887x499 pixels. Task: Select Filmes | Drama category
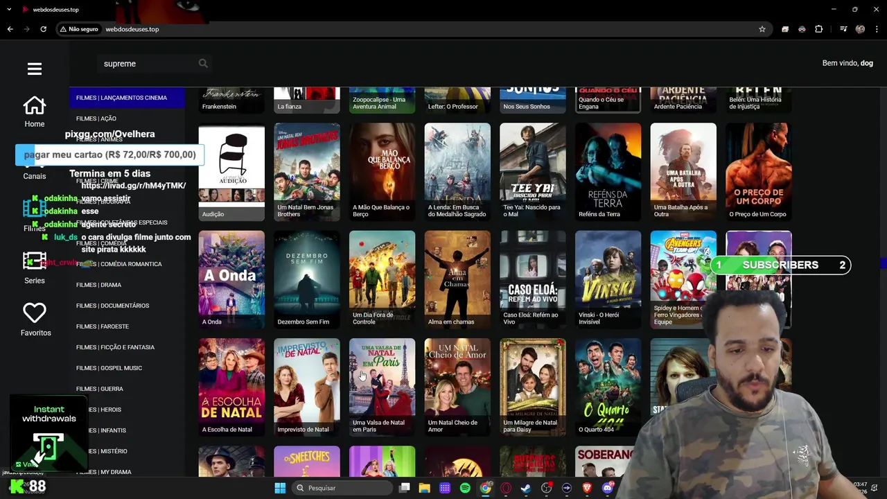[x=127, y=285]
